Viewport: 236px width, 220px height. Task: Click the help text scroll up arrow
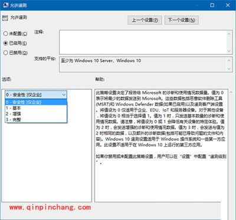coord(231,93)
